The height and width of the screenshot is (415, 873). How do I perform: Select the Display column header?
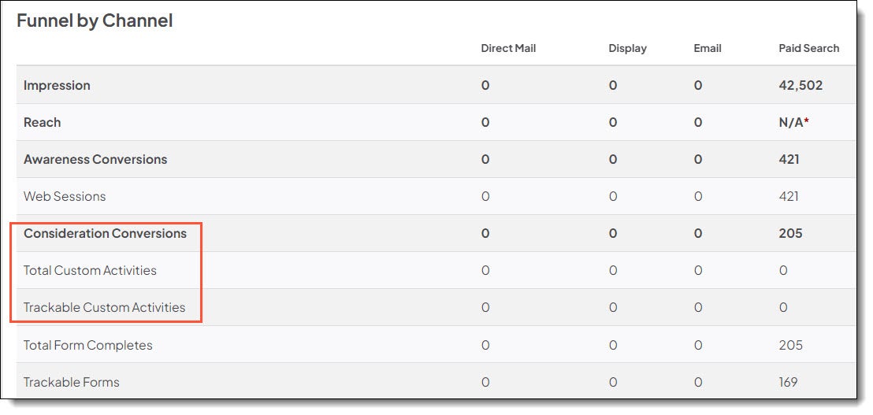627,48
